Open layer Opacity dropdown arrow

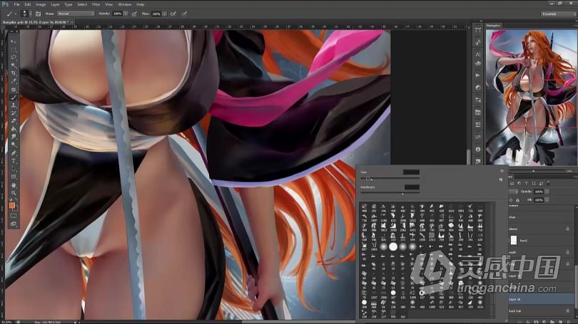tap(547, 192)
